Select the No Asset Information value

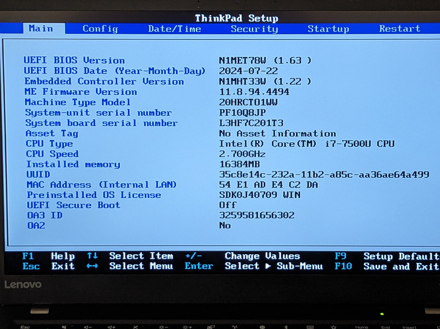[277, 133]
